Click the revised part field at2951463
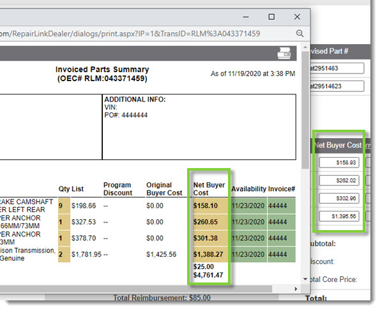The width and height of the screenshot is (380, 310). pyautogui.click(x=337, y=68)
